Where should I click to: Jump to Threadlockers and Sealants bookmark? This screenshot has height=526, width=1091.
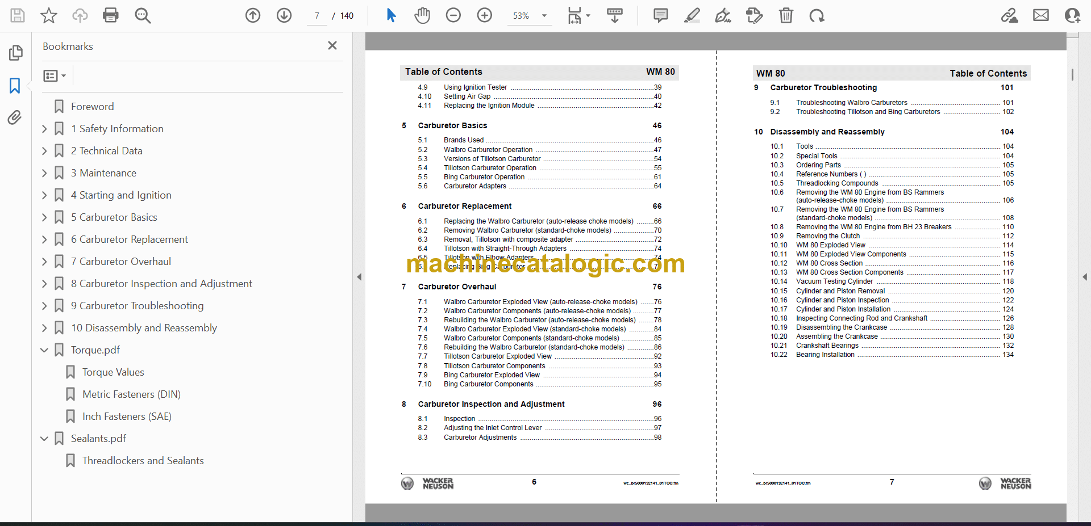click(143, 461)
